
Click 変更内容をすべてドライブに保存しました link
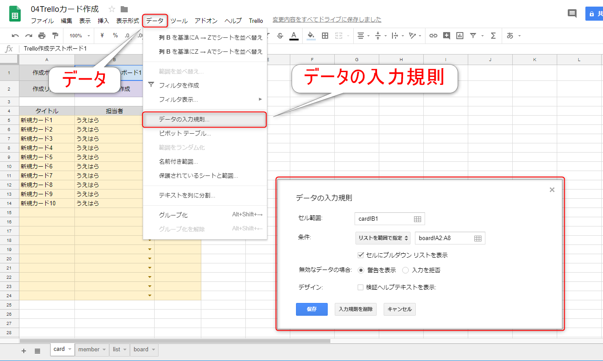coord(327,19)
